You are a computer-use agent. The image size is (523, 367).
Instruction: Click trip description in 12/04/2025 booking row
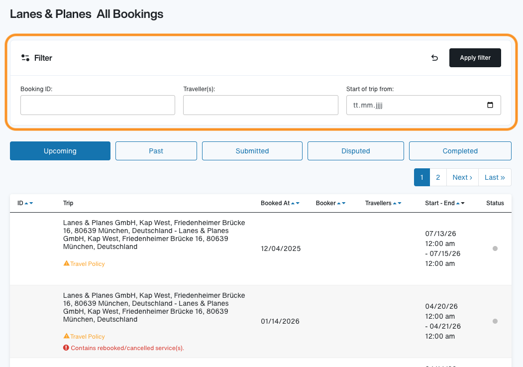click(x=154, y=235)
